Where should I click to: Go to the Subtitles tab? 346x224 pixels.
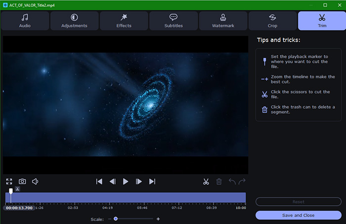[173, 21]
